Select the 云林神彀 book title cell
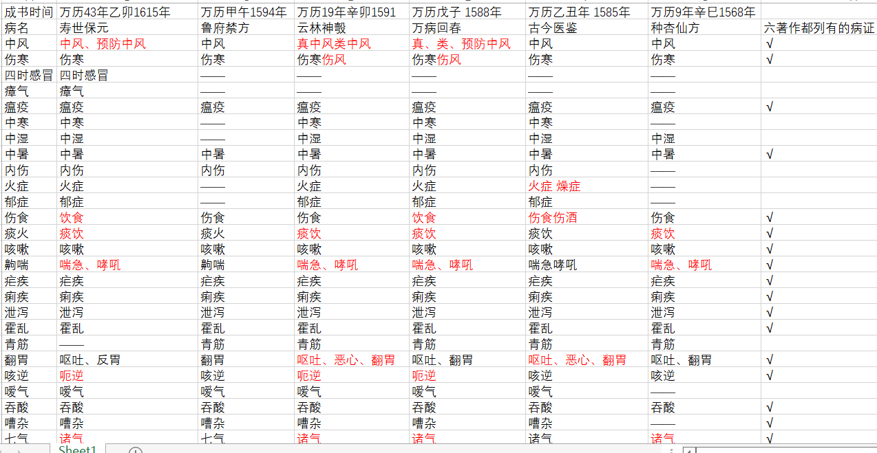This screenshot has width=877, height=453. [x=352, y=27]
